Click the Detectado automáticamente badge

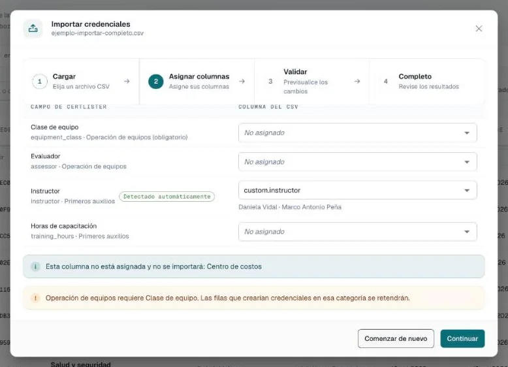(x=167, y=197)
